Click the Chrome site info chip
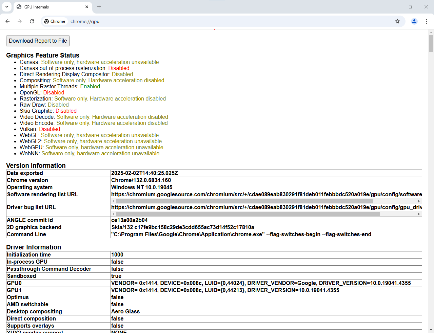 click(x=55, y=21)
